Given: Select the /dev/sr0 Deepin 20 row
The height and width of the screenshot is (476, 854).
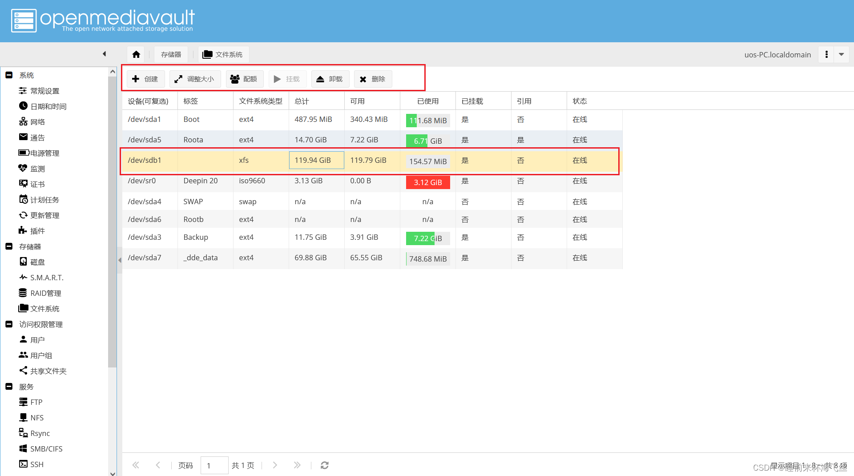Looking at the screenshot, I should point(372,181).
